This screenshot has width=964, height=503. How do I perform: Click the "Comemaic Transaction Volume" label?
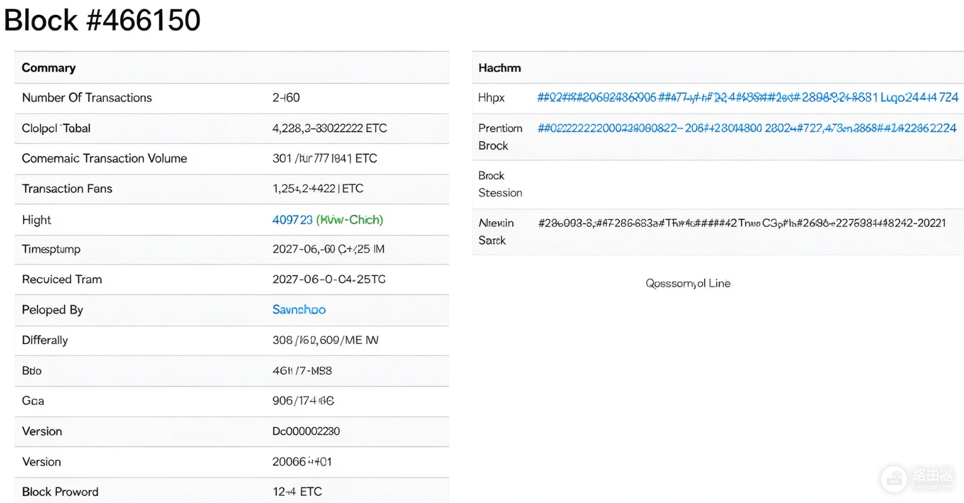[104, 158]
